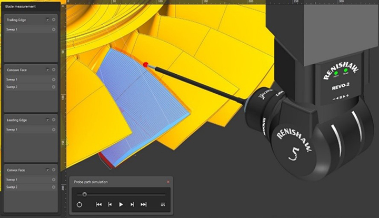379x218 pixels.
Task: Click the circle icon beside Trailing Edge header
Action: click(54, 19)
